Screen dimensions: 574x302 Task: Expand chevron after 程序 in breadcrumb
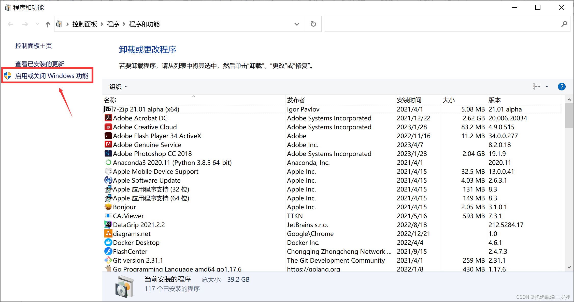124,24
